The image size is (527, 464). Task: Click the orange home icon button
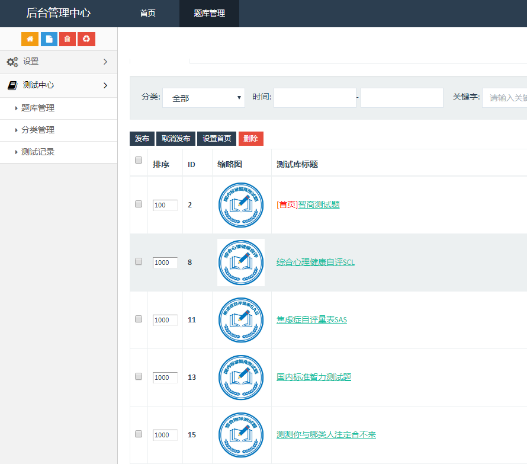coord(30,39)
